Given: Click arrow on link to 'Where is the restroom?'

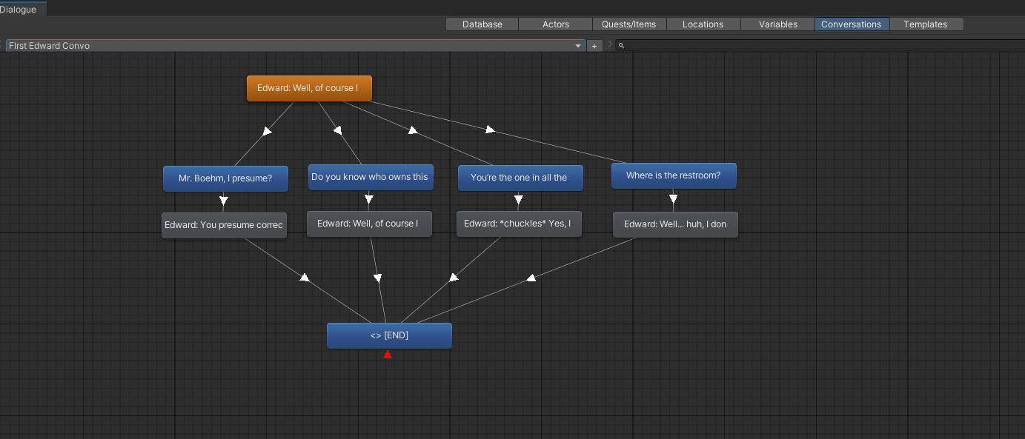Looking at the screenshot, I should pyautogui.click(x=490, y=130).
